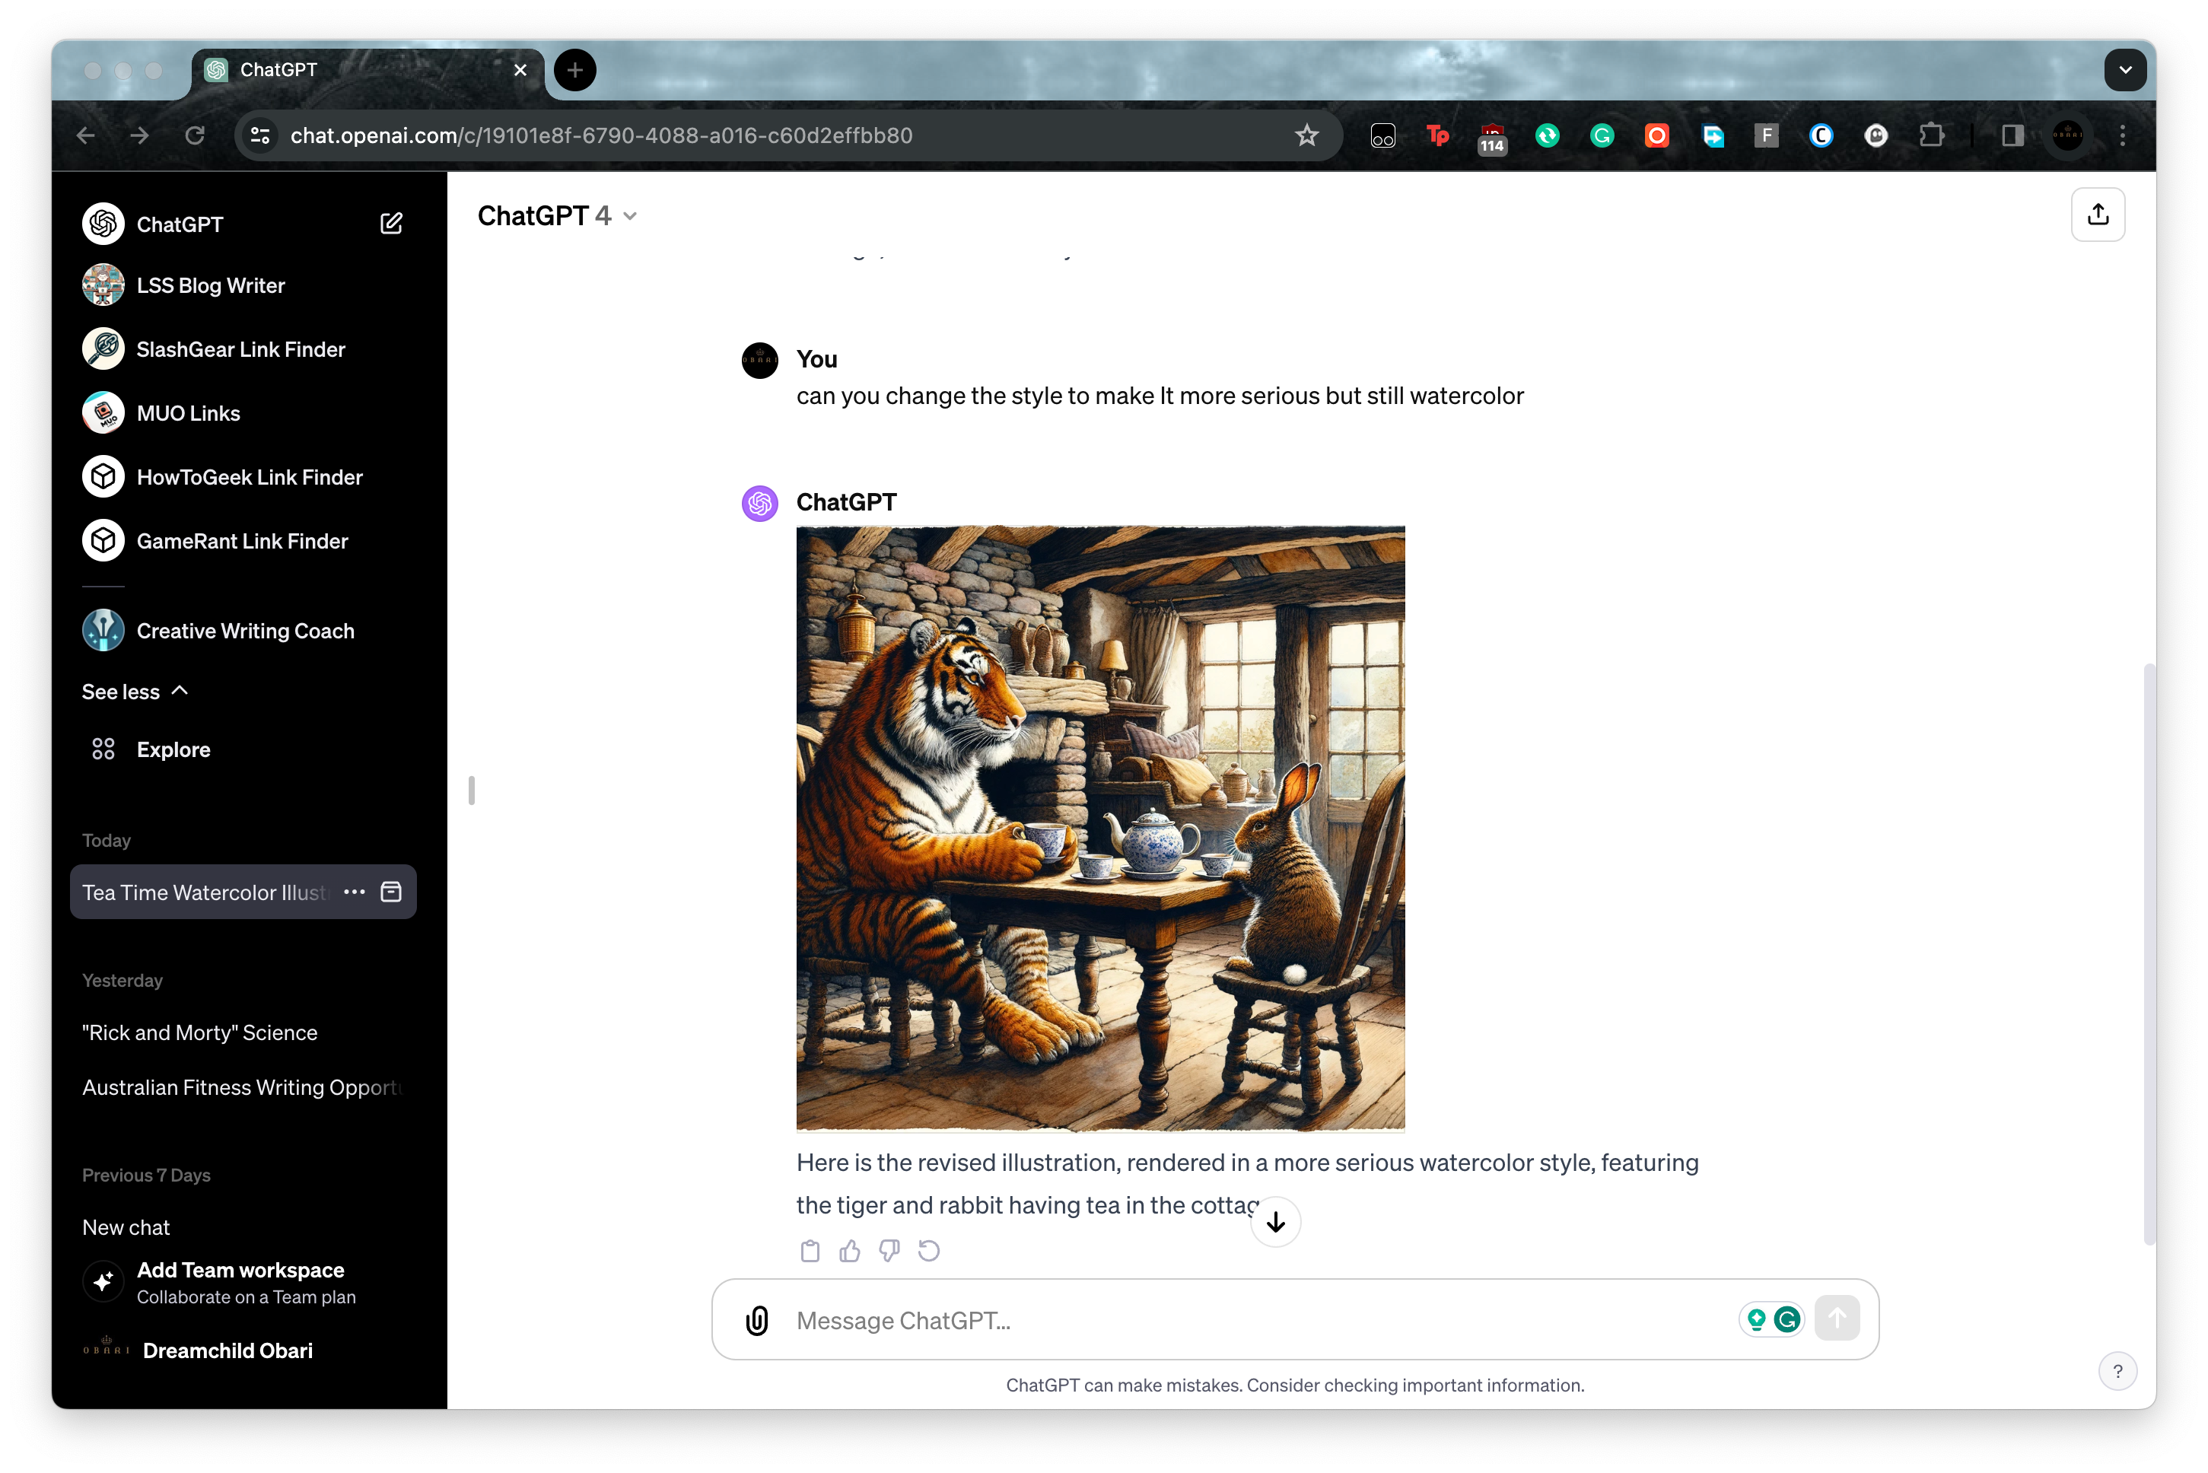Open the browser extensions puzzle icon
This screenshot has height=1473, width=2208.
(x=1930, y=135)
